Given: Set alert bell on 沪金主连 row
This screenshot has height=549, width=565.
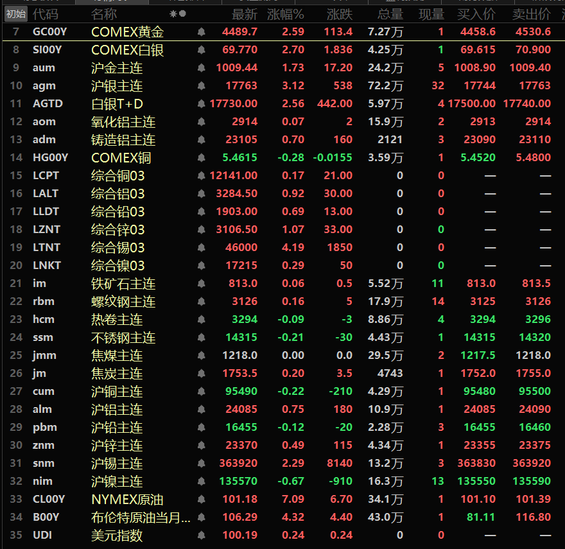Looking at the screenshot, I should [202, 68].
